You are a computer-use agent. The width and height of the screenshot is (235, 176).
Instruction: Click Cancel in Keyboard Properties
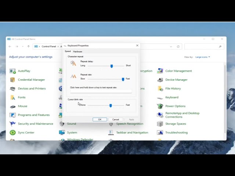point(116,120)
